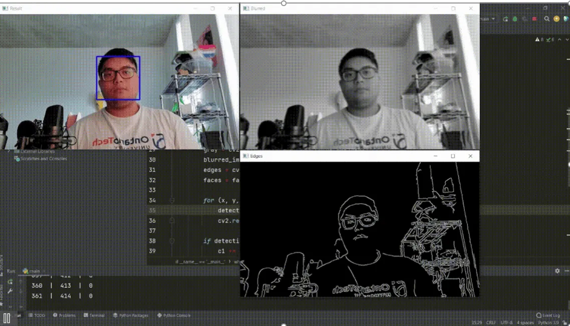Click the rerun icon in the top toolbar
Image resolution: width=570 pixels, height=326 pixels.
click(x=505, y=19)
